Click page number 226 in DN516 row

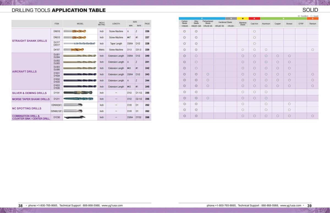click(x=147, y=31)
